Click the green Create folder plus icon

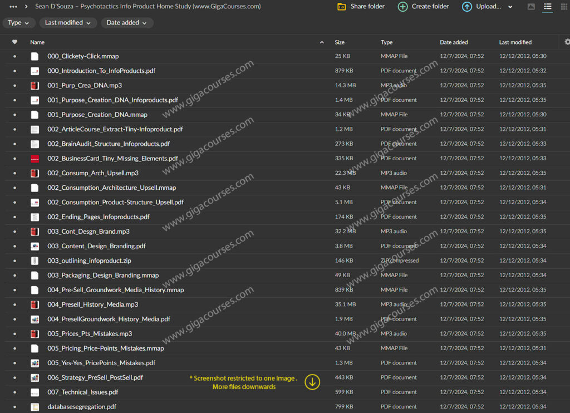(402, 7)
